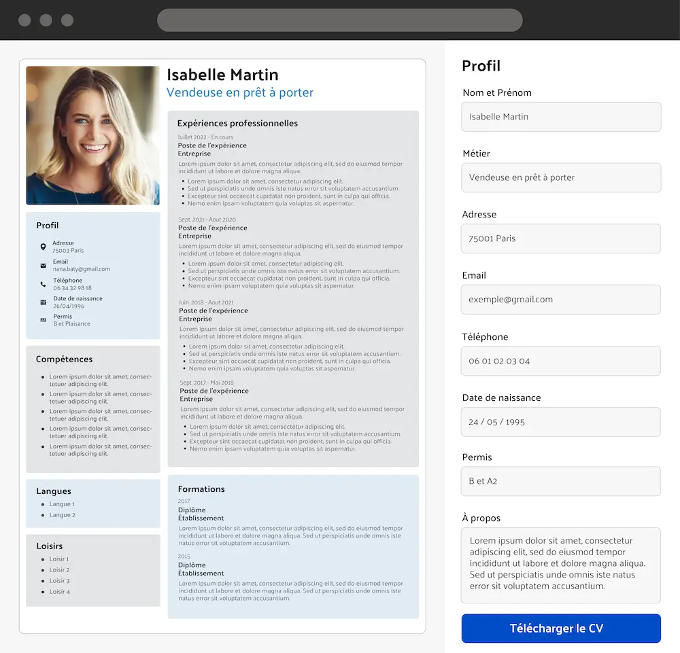The width and height of the screenshot is (680, 653).
Task: Select the Téléphone field showing 06 01 02 03 04
Action: tap(561, 361)
